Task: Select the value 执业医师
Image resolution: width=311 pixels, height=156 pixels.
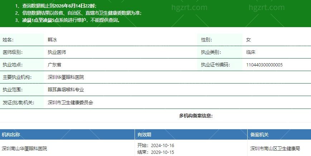Action: 57,52
